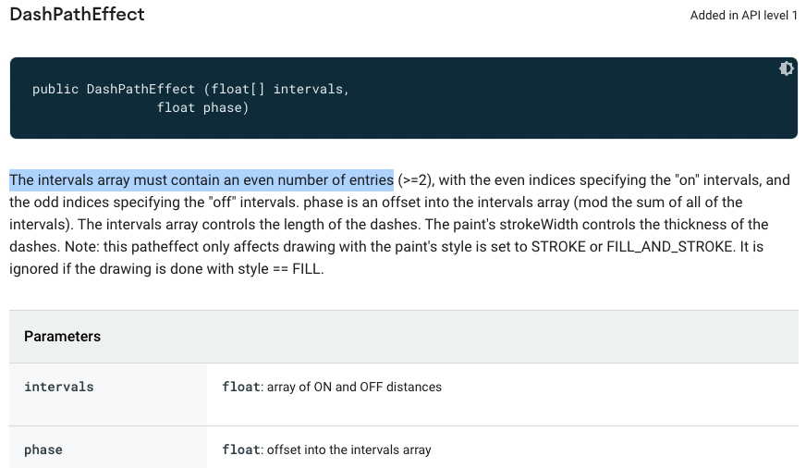Select the "phase" parameter name in table
Image resolution: width=806 pixels, height=468 pixels.
click(43, 450)
